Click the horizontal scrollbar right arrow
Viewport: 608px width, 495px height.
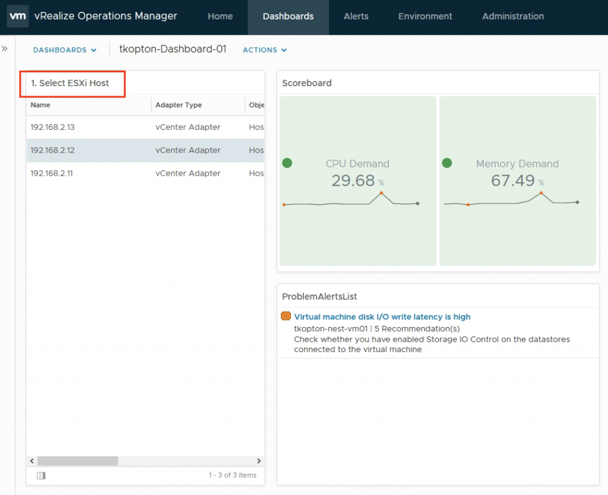point(259,461)
